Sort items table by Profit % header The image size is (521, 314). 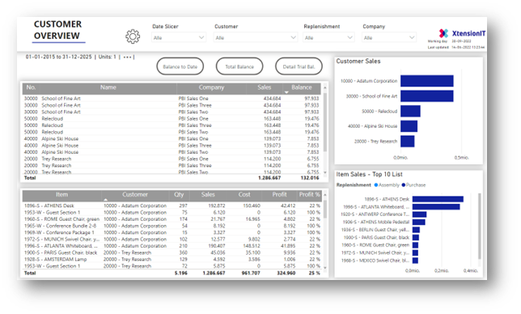click(x=309, y=195)
